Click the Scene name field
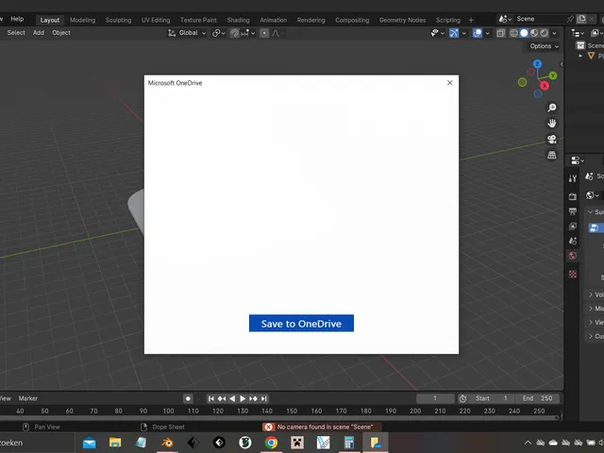Image resolution: width=604 pixels, height=453 pixels. click(539, 19)
